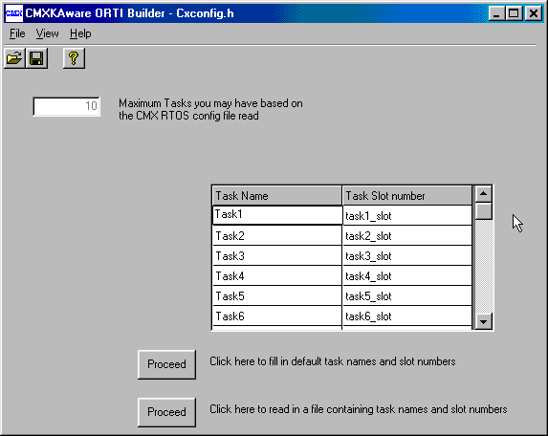This screenshot has height=436, width=548.
Task: Click the task3_slot cell
Action: (407, 255)
